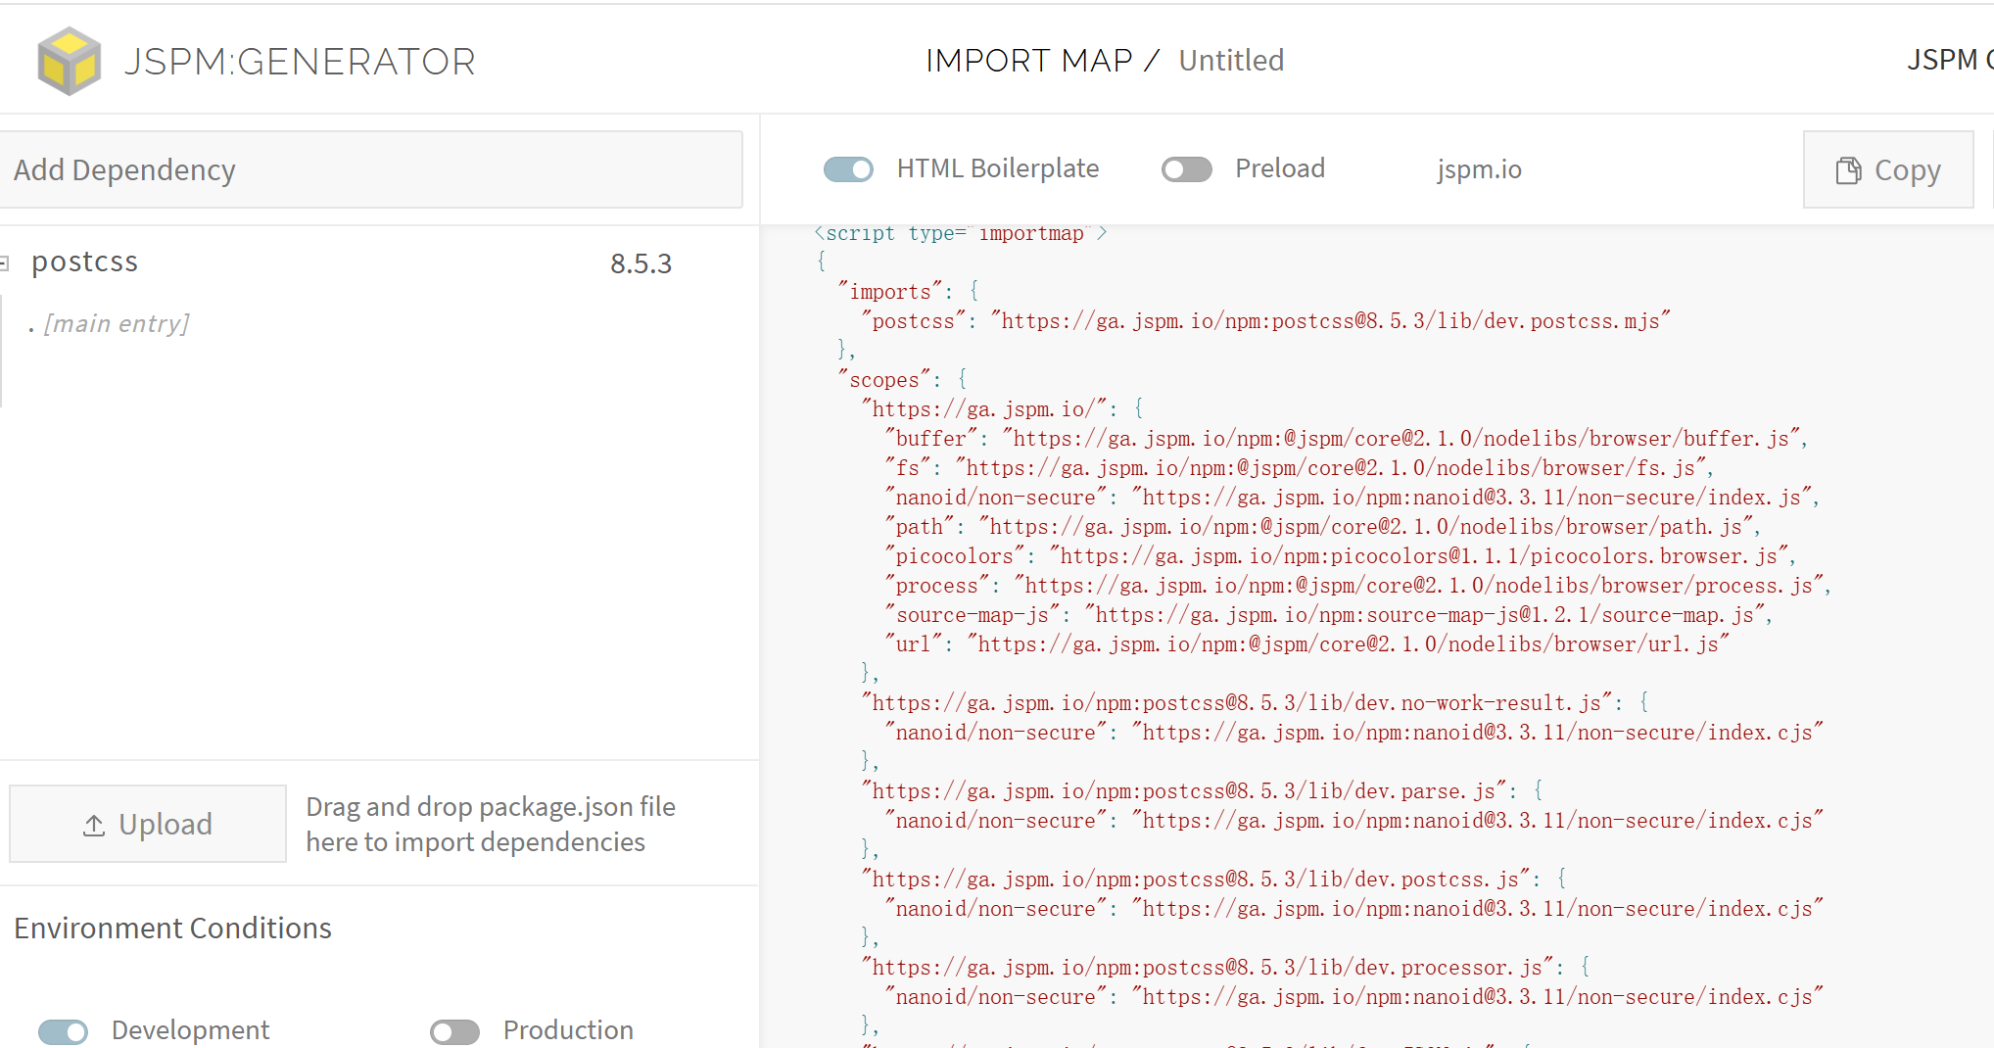1994x1048 pixels.
Task: Collapse the postcss dependency tree
Action: (x=4, y=262)
